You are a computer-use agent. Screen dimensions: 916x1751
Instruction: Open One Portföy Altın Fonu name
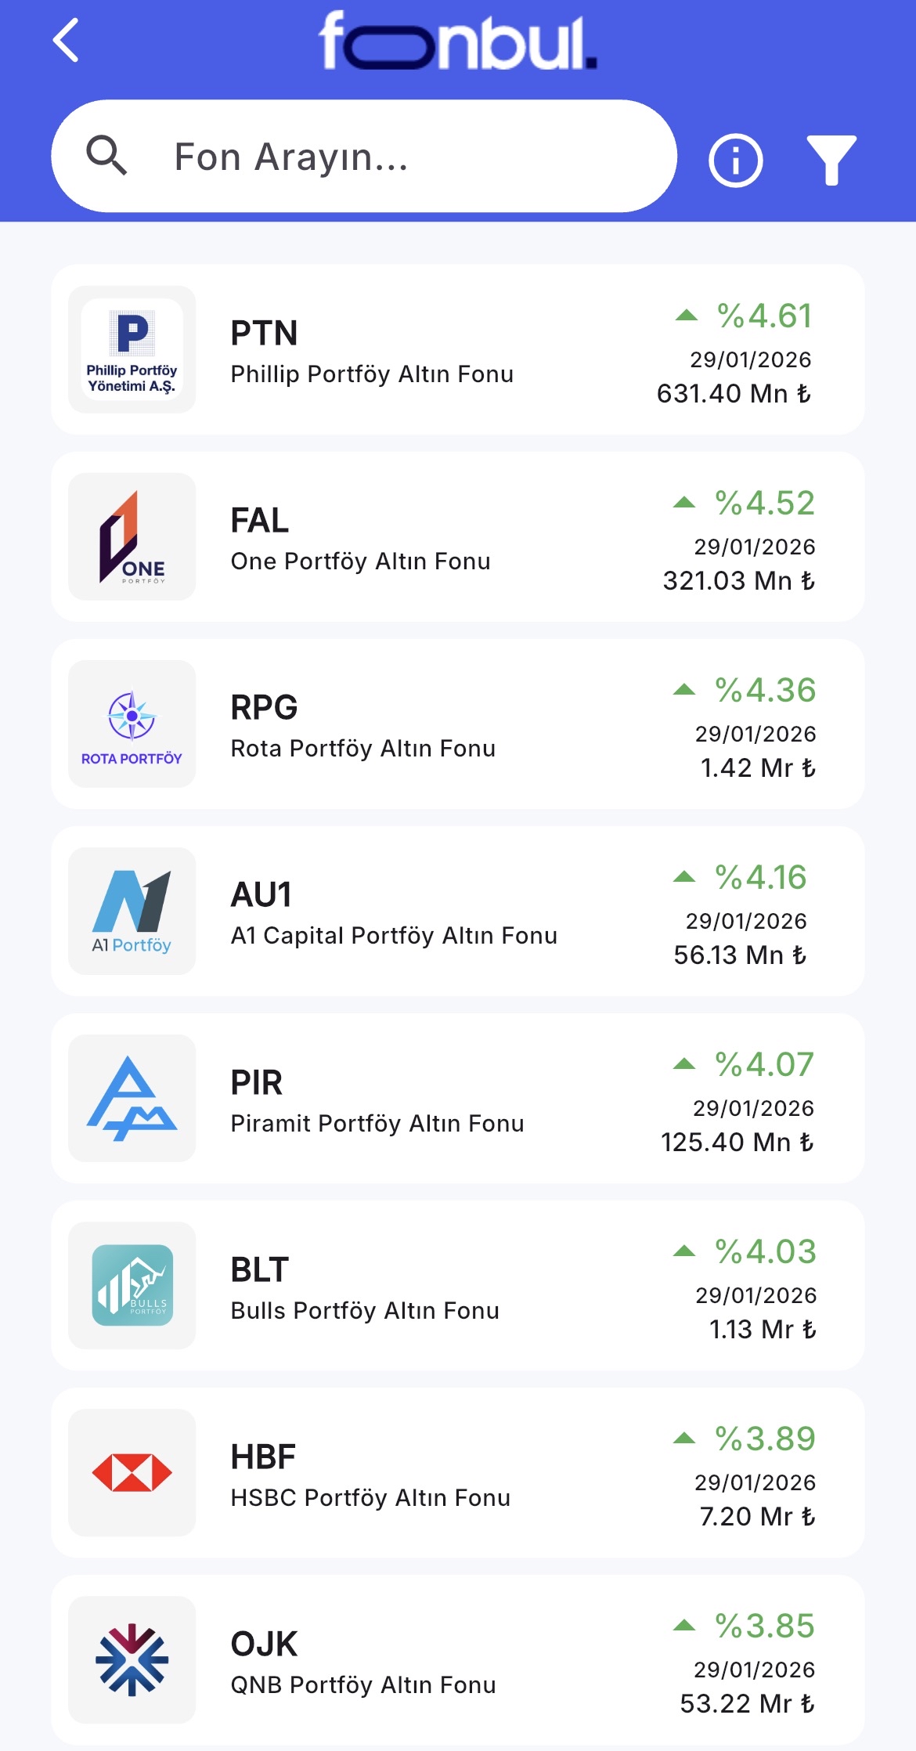pos(360,561)
